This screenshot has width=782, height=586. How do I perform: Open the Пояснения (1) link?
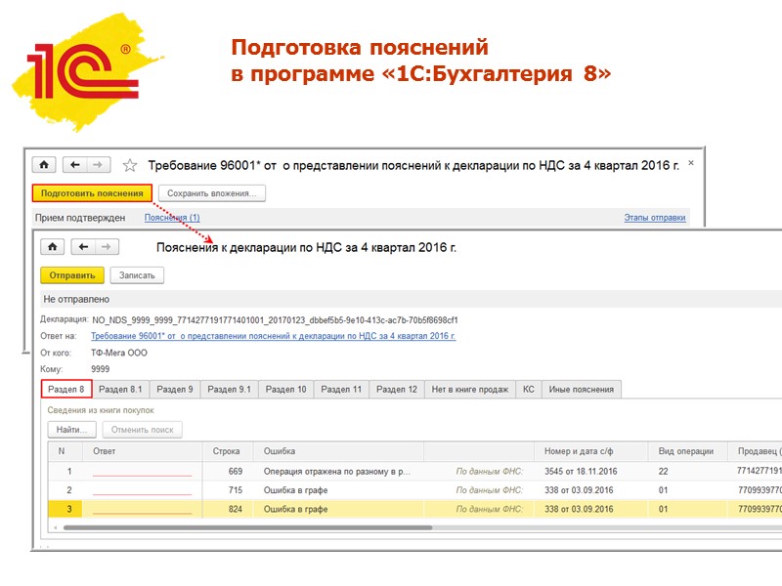tap(172, 218)
